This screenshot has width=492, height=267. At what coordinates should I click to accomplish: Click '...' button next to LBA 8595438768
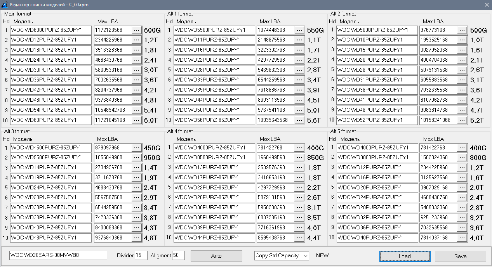[x=299, y=238]
